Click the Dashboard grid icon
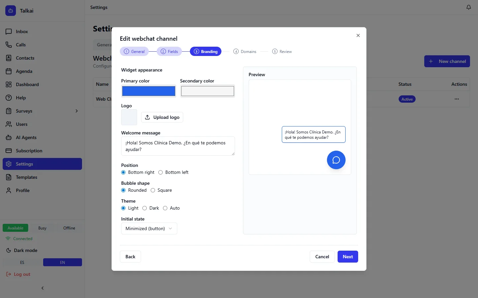Screen dimensions: 478x298 click(x=9, y=84)
